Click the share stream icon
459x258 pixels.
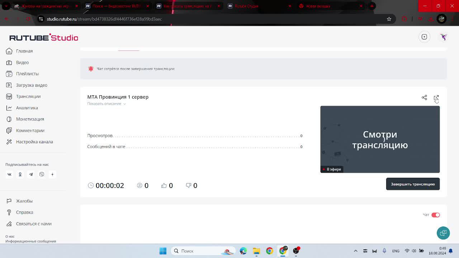coord(424,97)
